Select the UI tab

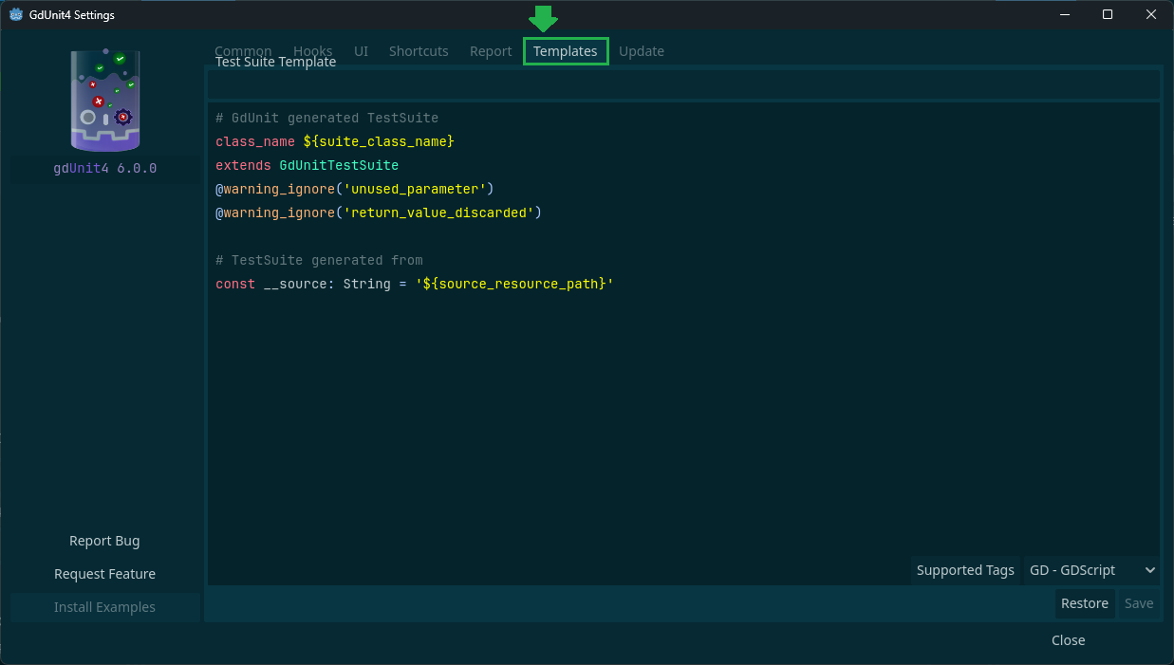point(361,51)
